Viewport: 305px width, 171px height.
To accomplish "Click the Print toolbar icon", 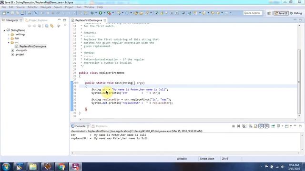I will click(22, 13).
